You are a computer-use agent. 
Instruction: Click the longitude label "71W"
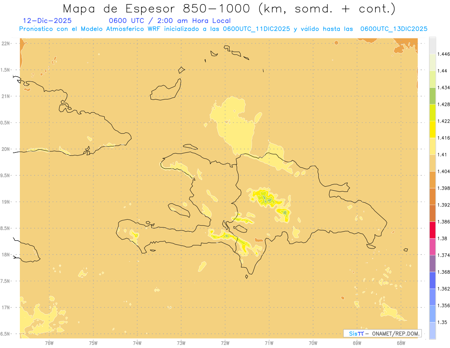pos(269,343)
